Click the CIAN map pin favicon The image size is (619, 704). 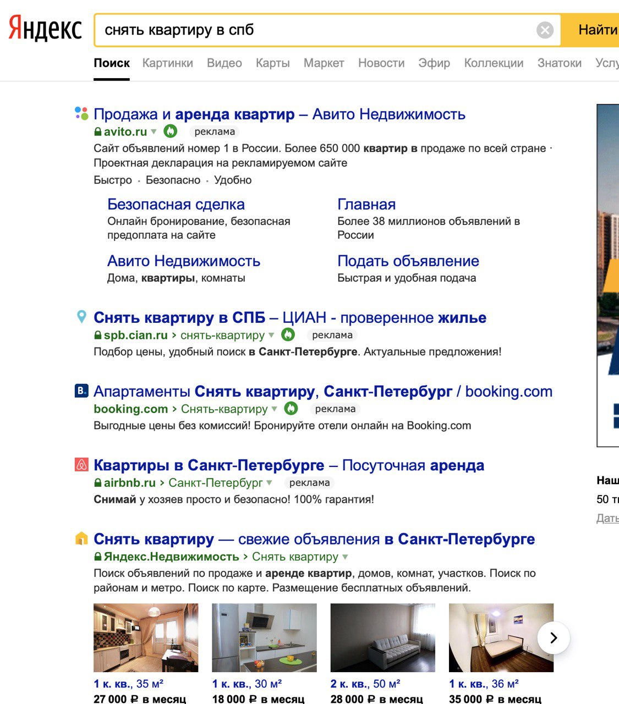pyautogui.click(x=81, y=317)
